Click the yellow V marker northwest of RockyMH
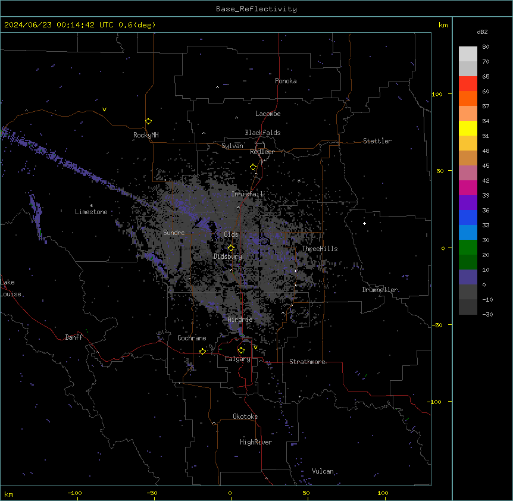 (x=104, y=109)
